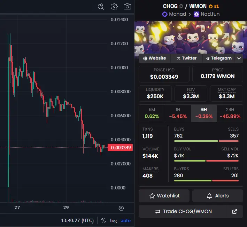Take a chart snapshot with camera icon

127,7
